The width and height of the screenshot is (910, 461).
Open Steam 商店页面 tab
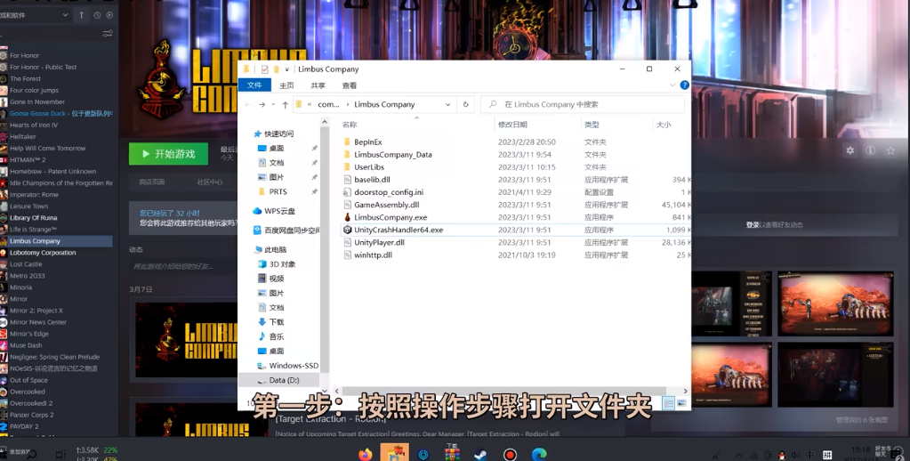pyautogui.click(x=152, y=182)
